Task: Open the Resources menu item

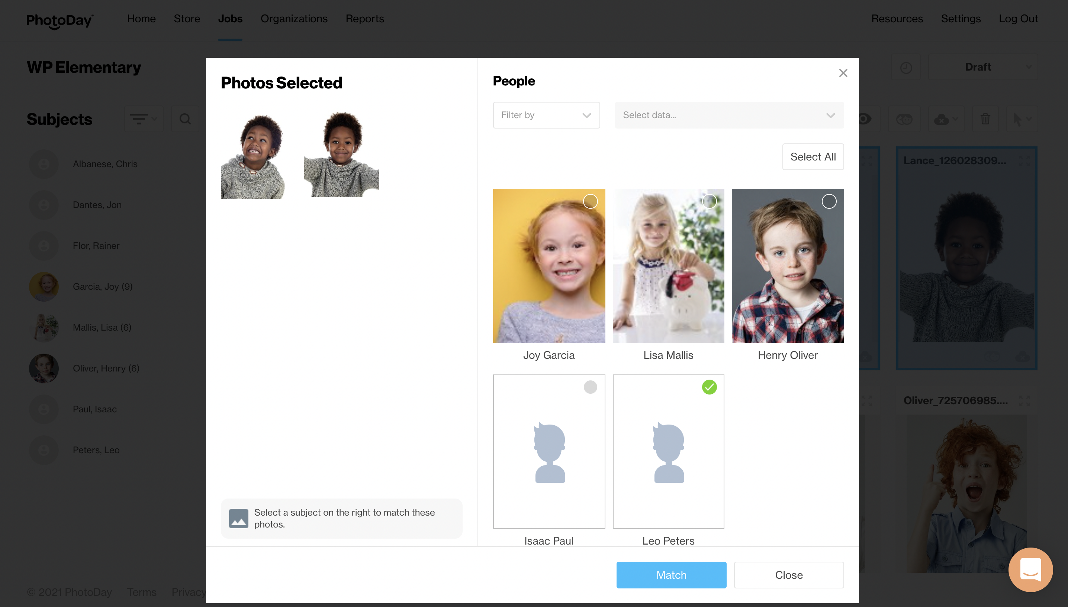Action: tap(897, 19)
